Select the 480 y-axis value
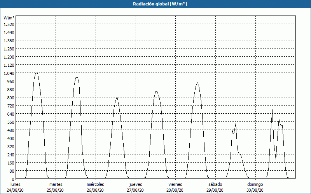The height and width of the screenshot is (194, 311). tap(11, 130)
